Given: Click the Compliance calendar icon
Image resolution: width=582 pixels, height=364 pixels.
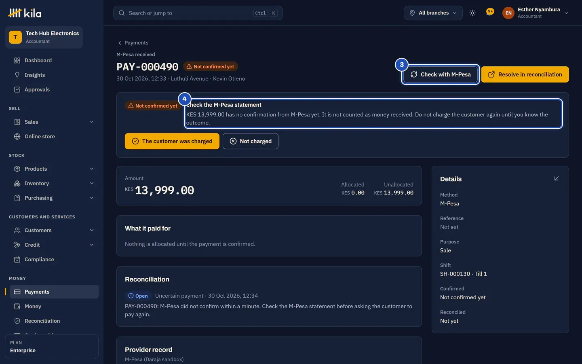Looking at the screenshot, I should click(17, 259).
